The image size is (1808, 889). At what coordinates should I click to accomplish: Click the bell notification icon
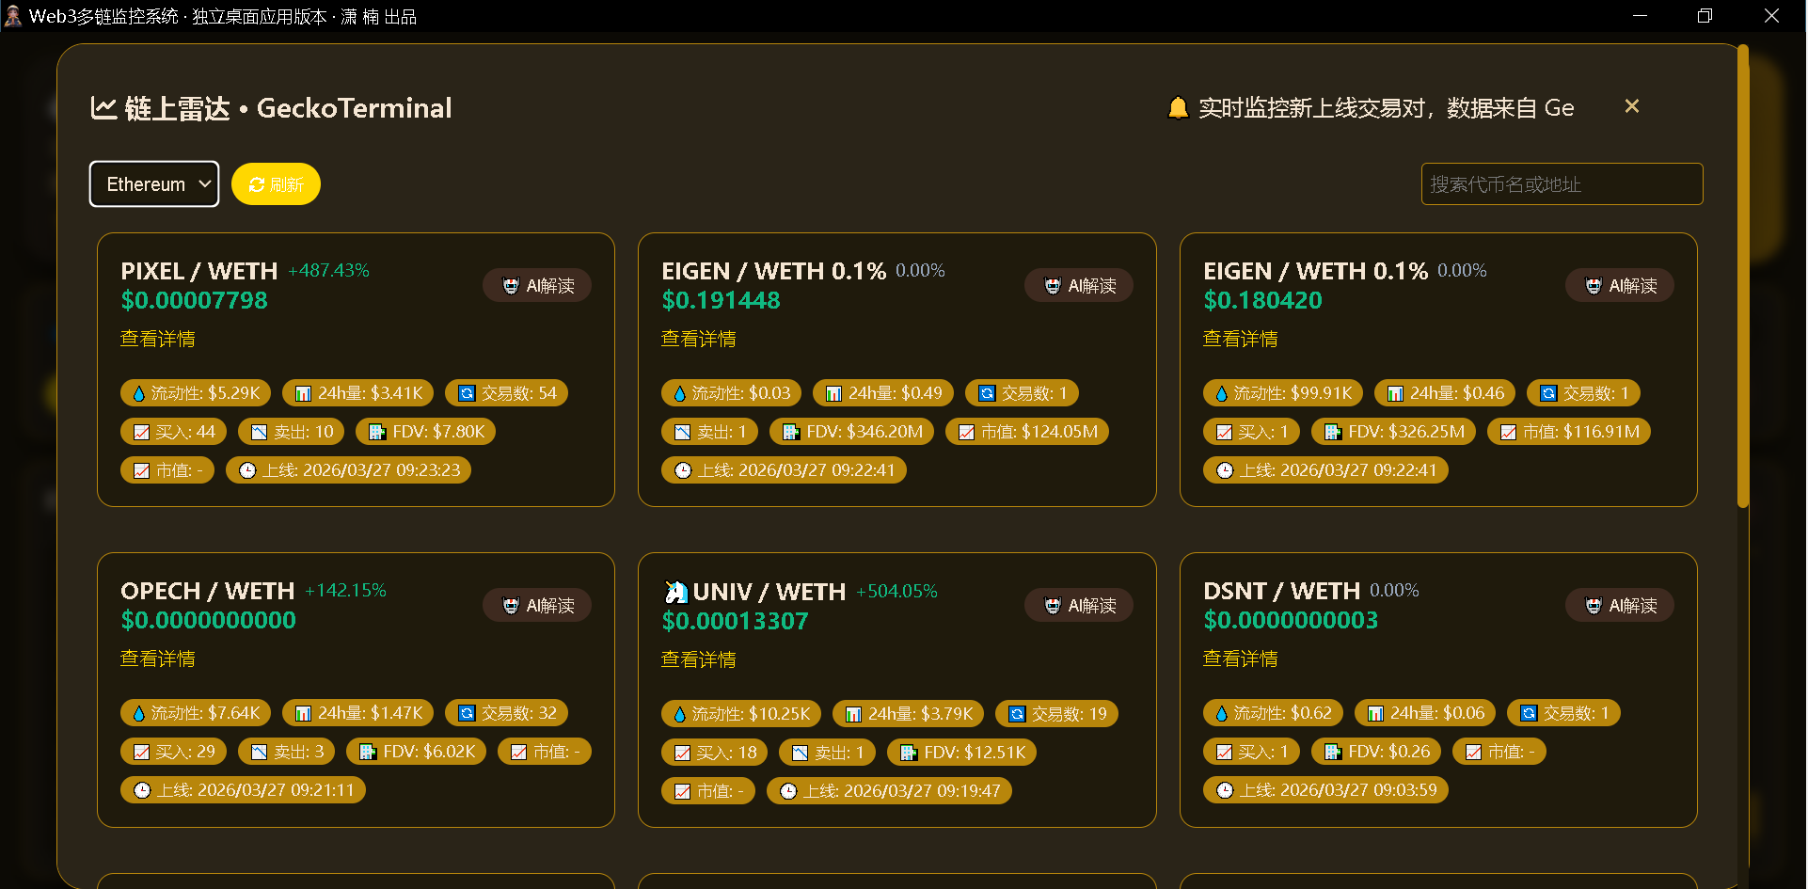point(1177,108)
